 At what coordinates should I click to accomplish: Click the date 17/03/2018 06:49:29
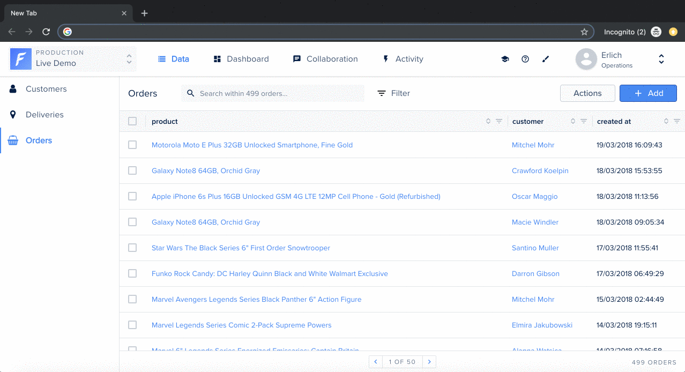[630, 273]
